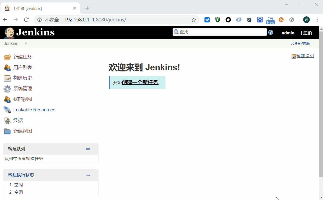Collapse the 构建执行状态 panel
Screen dimensions: 323x200
click(x=88, y=175)
